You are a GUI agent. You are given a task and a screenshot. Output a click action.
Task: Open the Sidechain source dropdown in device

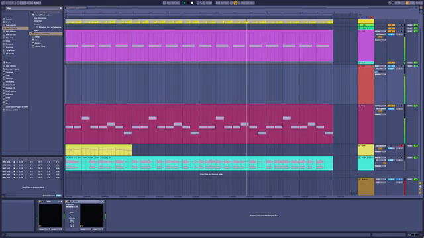(x=72, y=207)
